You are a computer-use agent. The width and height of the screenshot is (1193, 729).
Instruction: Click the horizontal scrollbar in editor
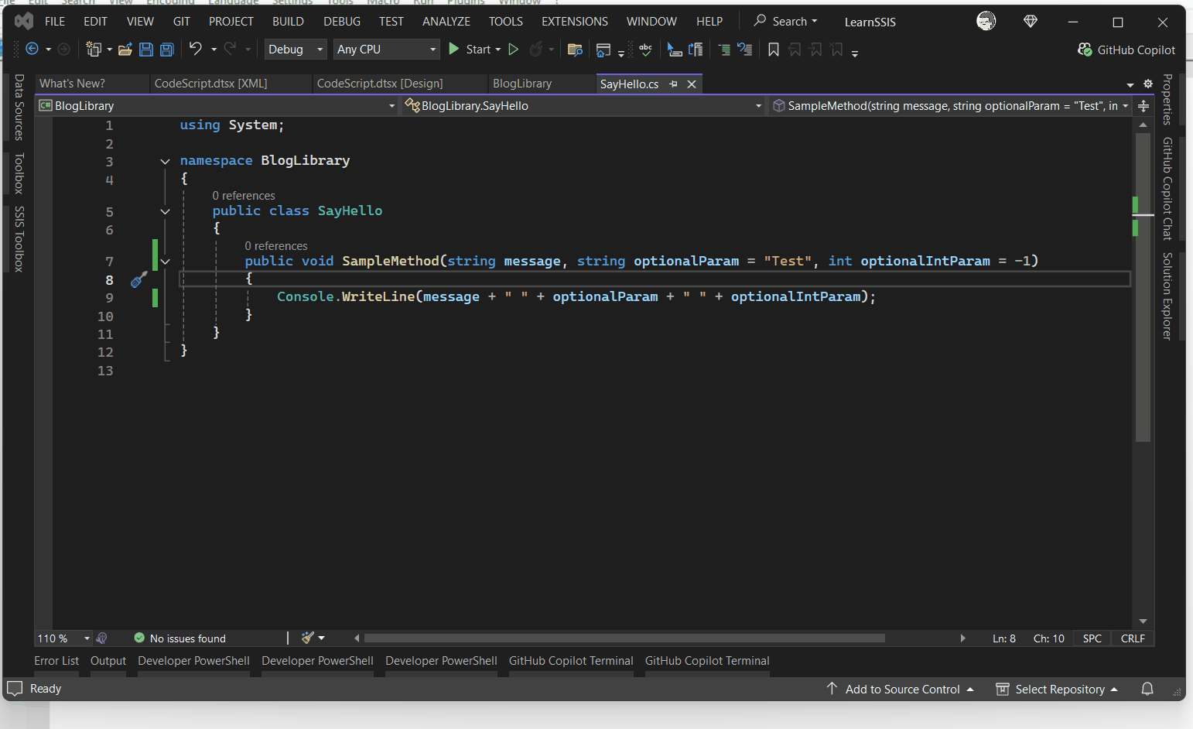[x=624, y=638]
